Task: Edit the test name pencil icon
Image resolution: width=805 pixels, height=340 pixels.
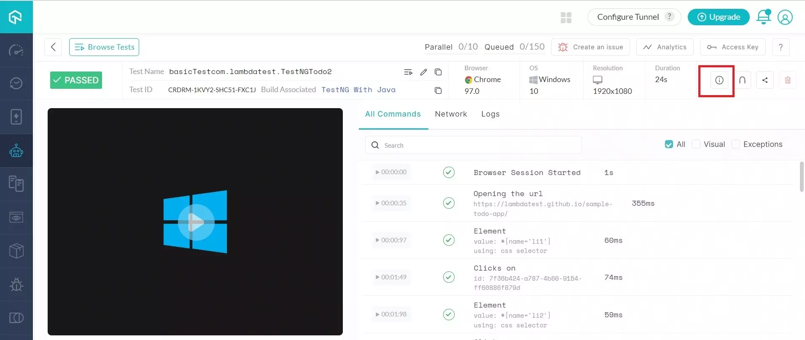Action: click(x=423, y=72)
